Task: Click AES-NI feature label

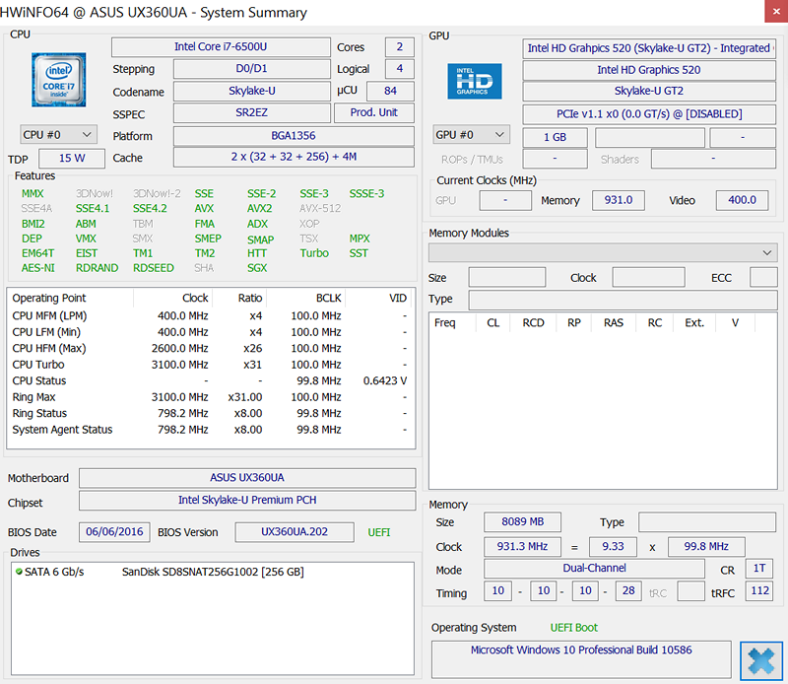Action: coord(38,268)
